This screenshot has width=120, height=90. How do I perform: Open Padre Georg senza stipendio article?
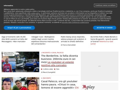pos(73,39)
